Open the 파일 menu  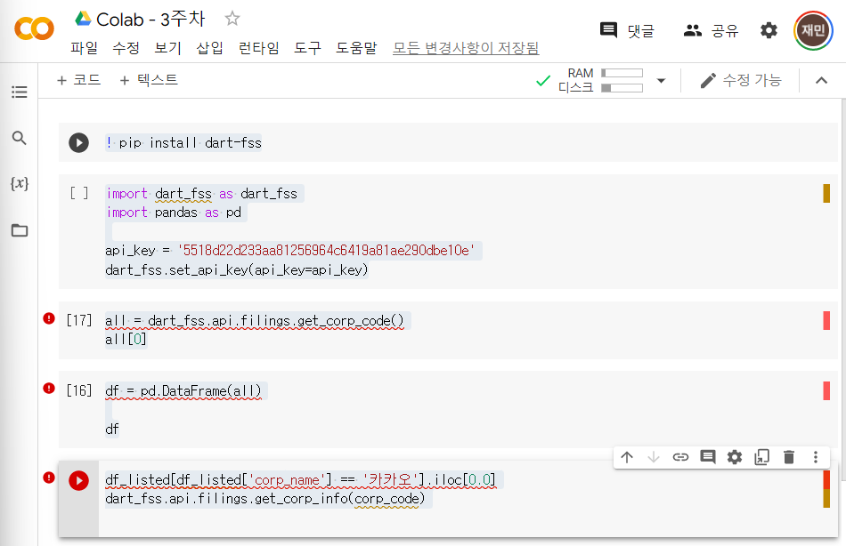point(85,48)
